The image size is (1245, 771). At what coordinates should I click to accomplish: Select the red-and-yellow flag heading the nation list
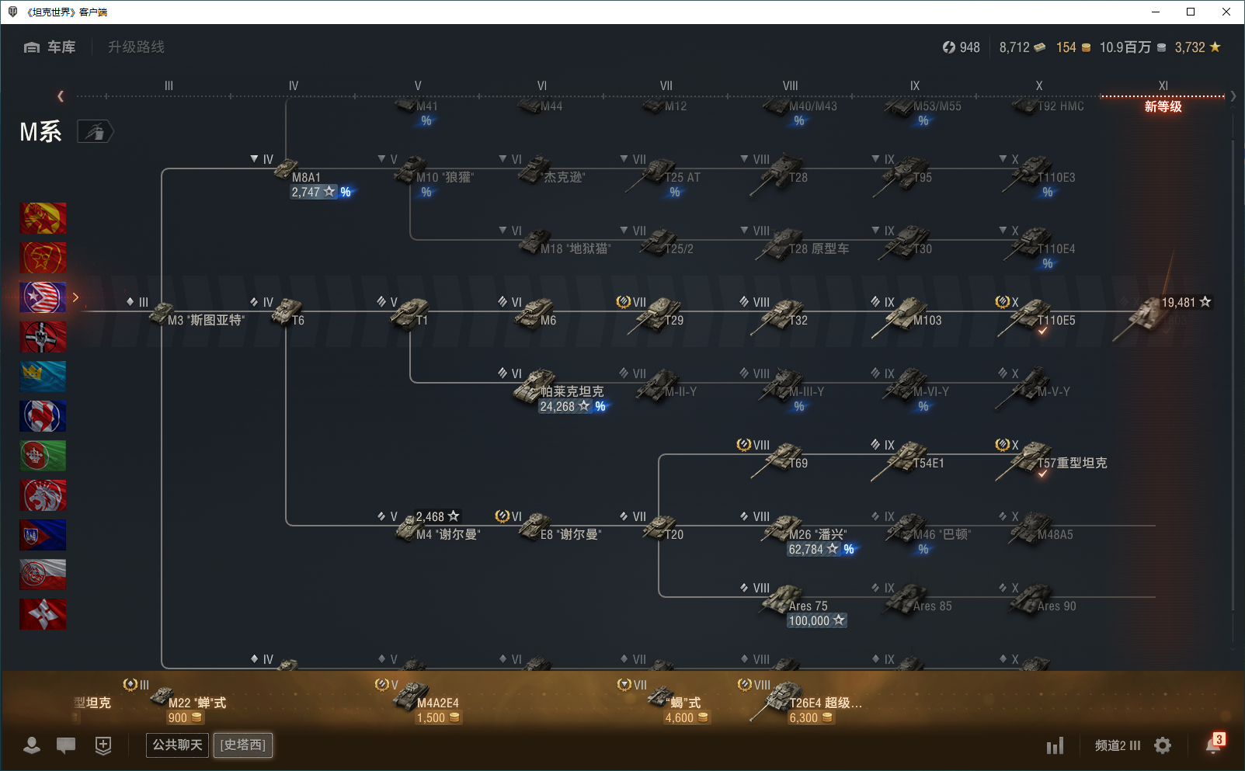point(43,218)
